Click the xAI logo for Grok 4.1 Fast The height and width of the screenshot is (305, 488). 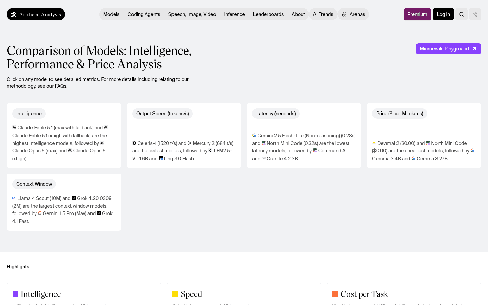click(99, 213)
